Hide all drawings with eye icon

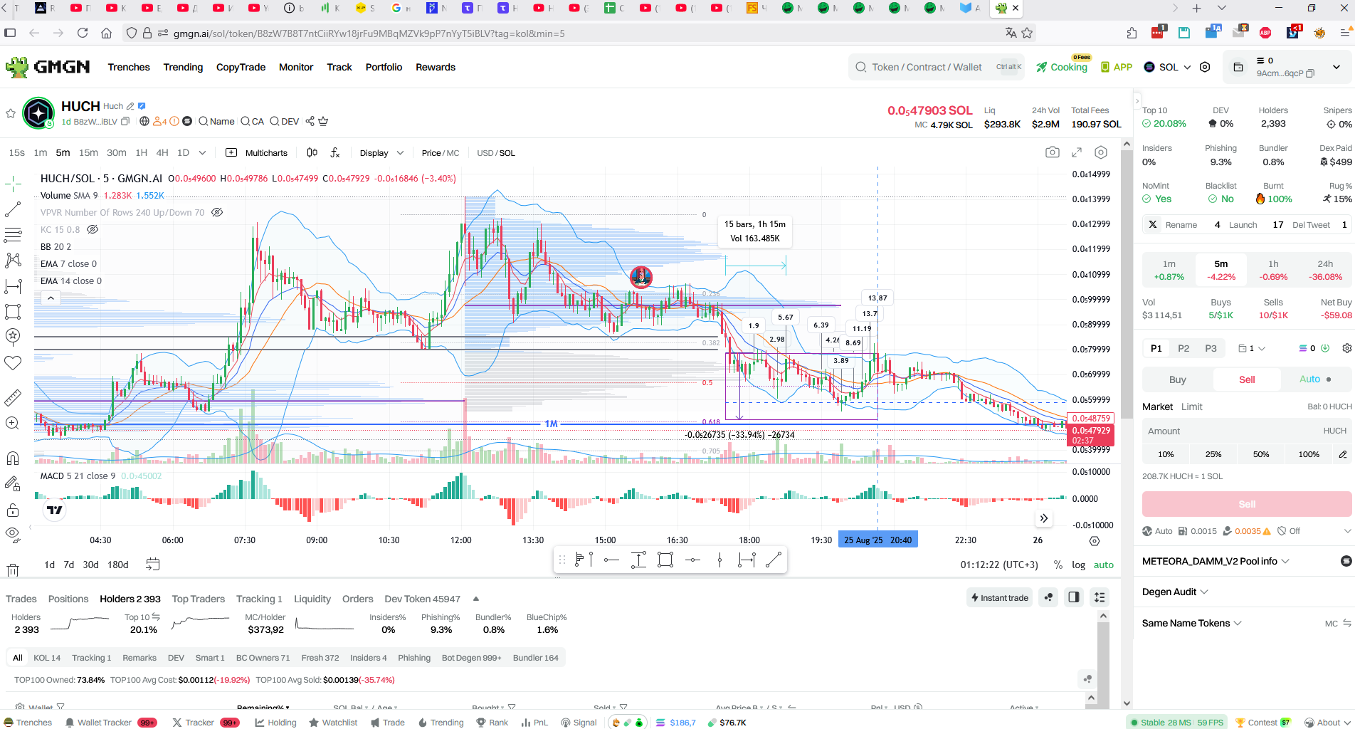click(13, 533)
